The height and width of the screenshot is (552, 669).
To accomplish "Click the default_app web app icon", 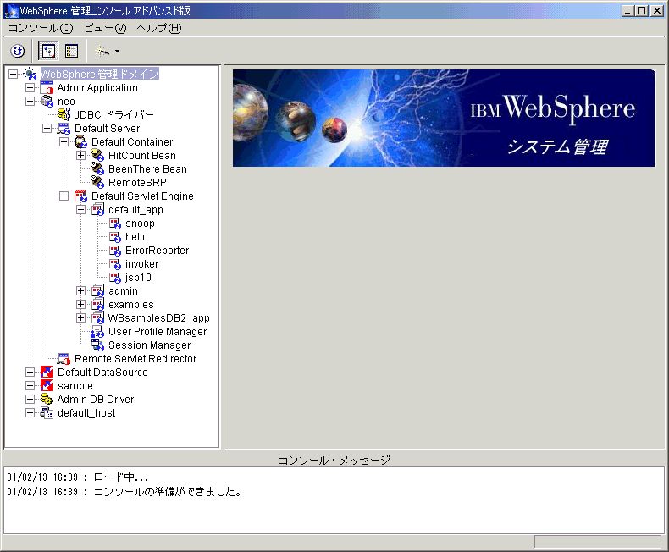I will [97, 209].
